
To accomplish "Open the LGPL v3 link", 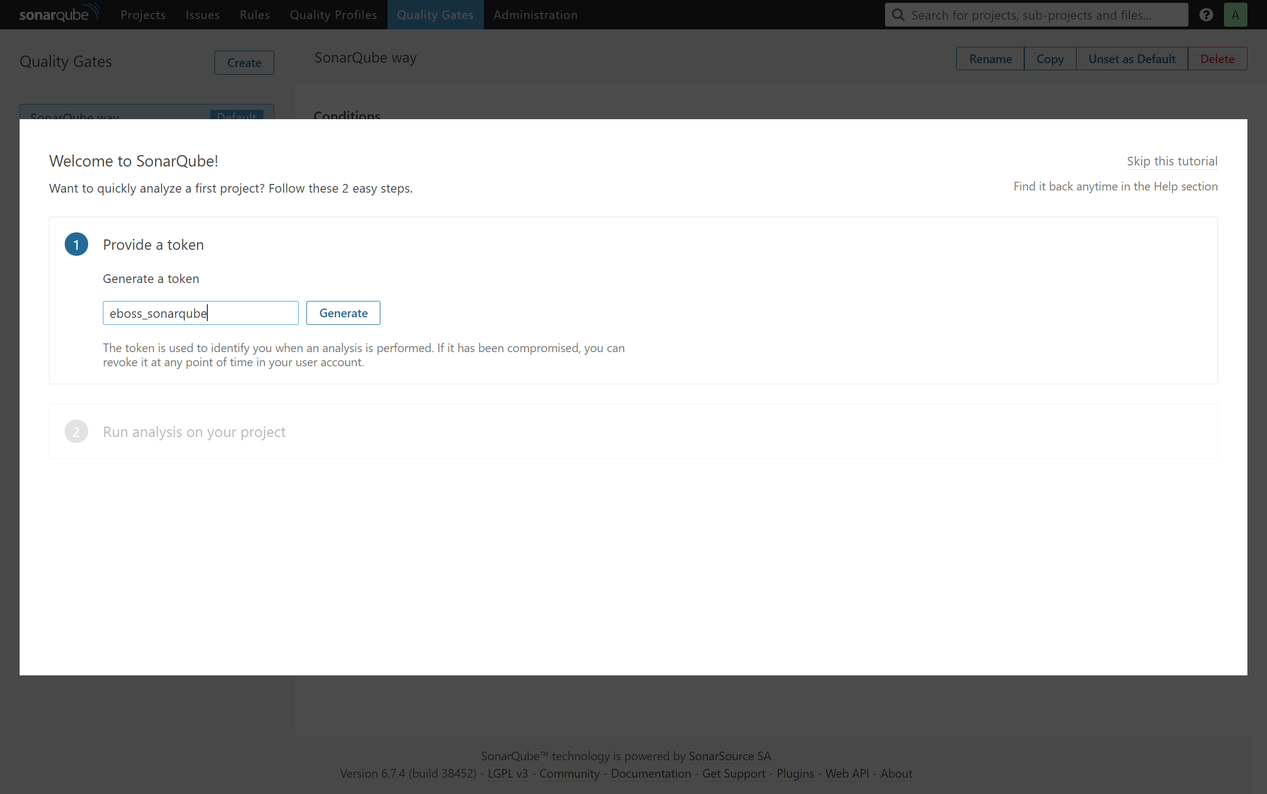I will click(508, 773).
